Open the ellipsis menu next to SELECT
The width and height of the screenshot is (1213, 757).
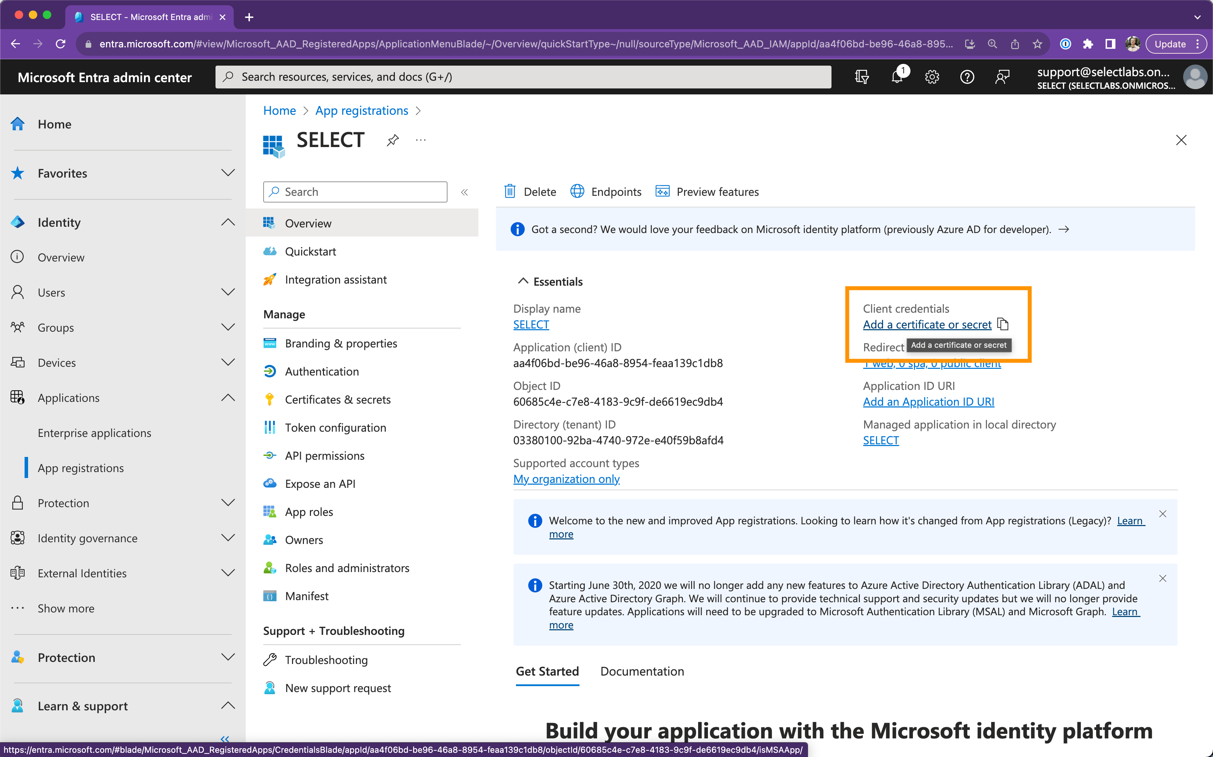(x=420, y=140)
